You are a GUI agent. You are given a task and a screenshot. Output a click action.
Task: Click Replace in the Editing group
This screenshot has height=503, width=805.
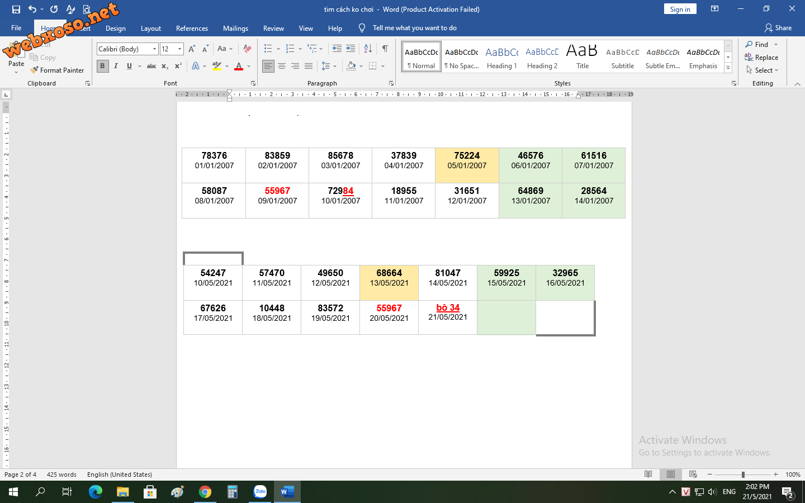[x=761, y=57]
